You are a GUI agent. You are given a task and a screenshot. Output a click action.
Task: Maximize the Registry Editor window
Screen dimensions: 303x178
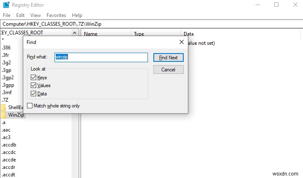(276, 5)
